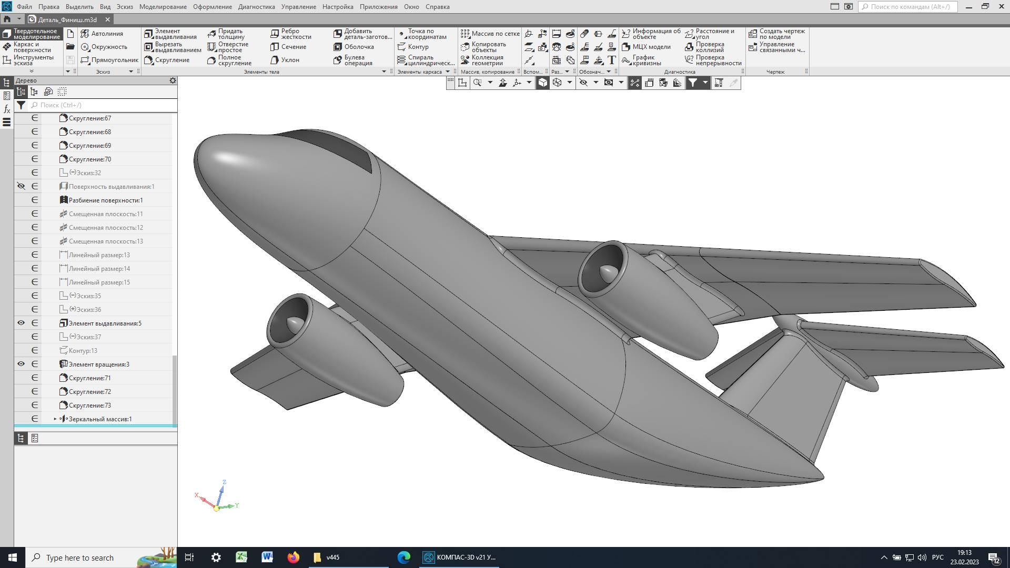Click the Create drawing from model icon
Screen dimensions: 1010x568
click(753, 34)
